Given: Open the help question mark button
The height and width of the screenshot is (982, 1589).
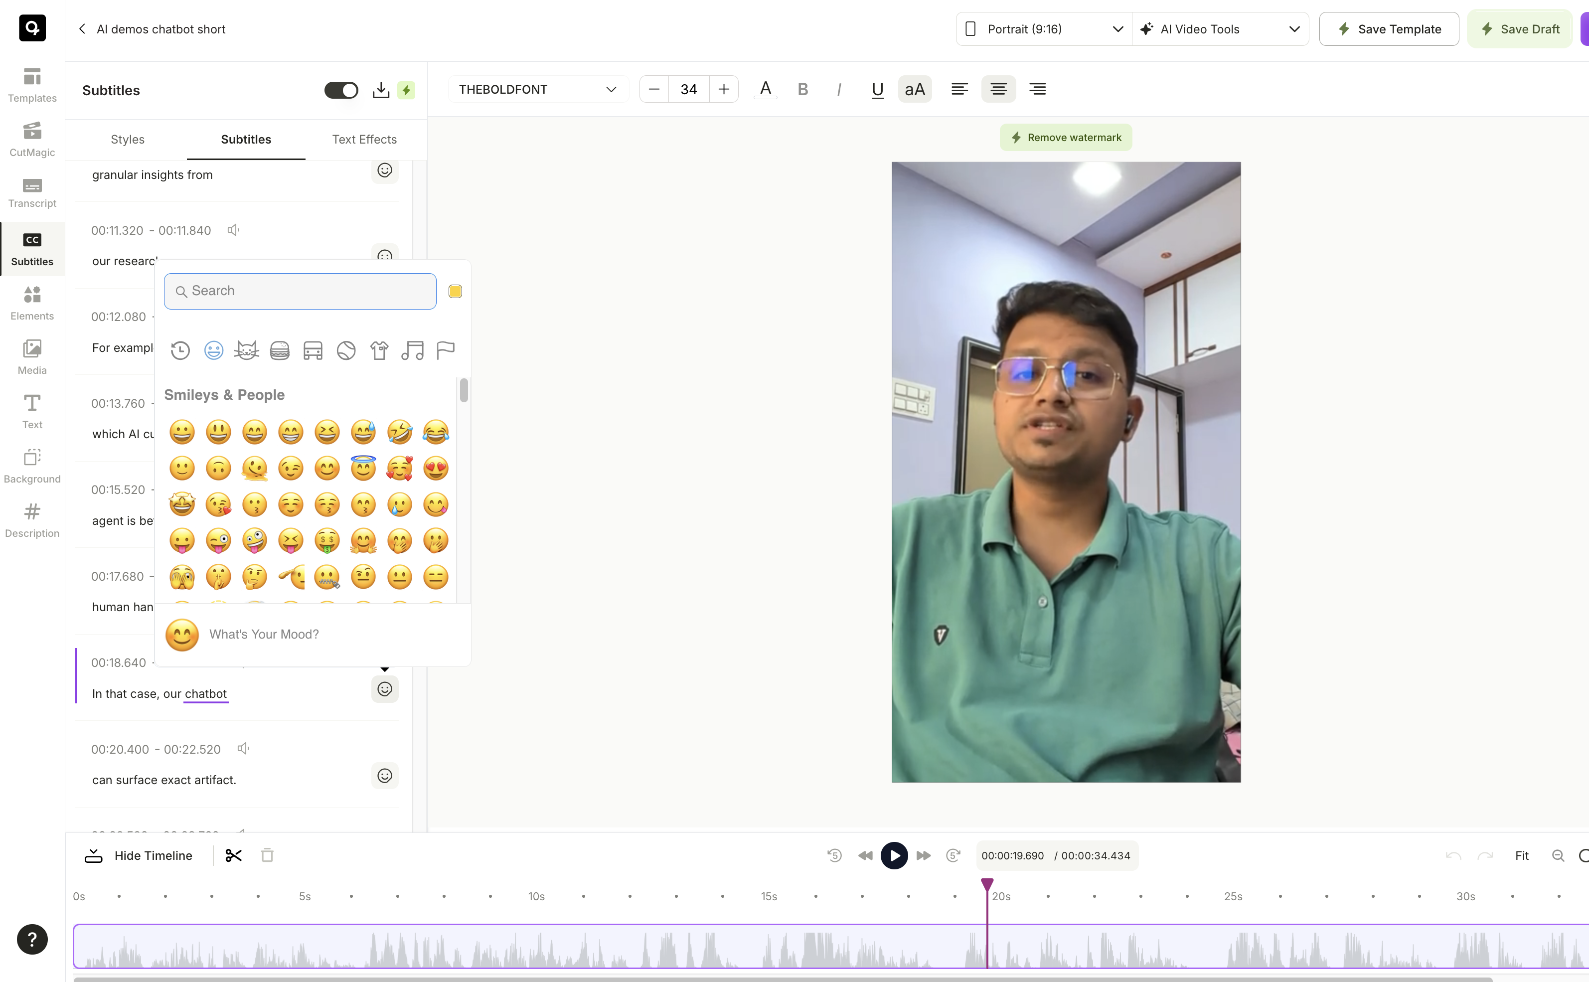Looking at the screenshot, I should point(32,939).
